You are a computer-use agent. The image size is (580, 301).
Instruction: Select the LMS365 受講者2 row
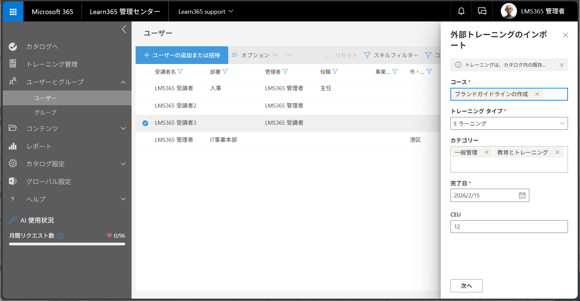288,106
